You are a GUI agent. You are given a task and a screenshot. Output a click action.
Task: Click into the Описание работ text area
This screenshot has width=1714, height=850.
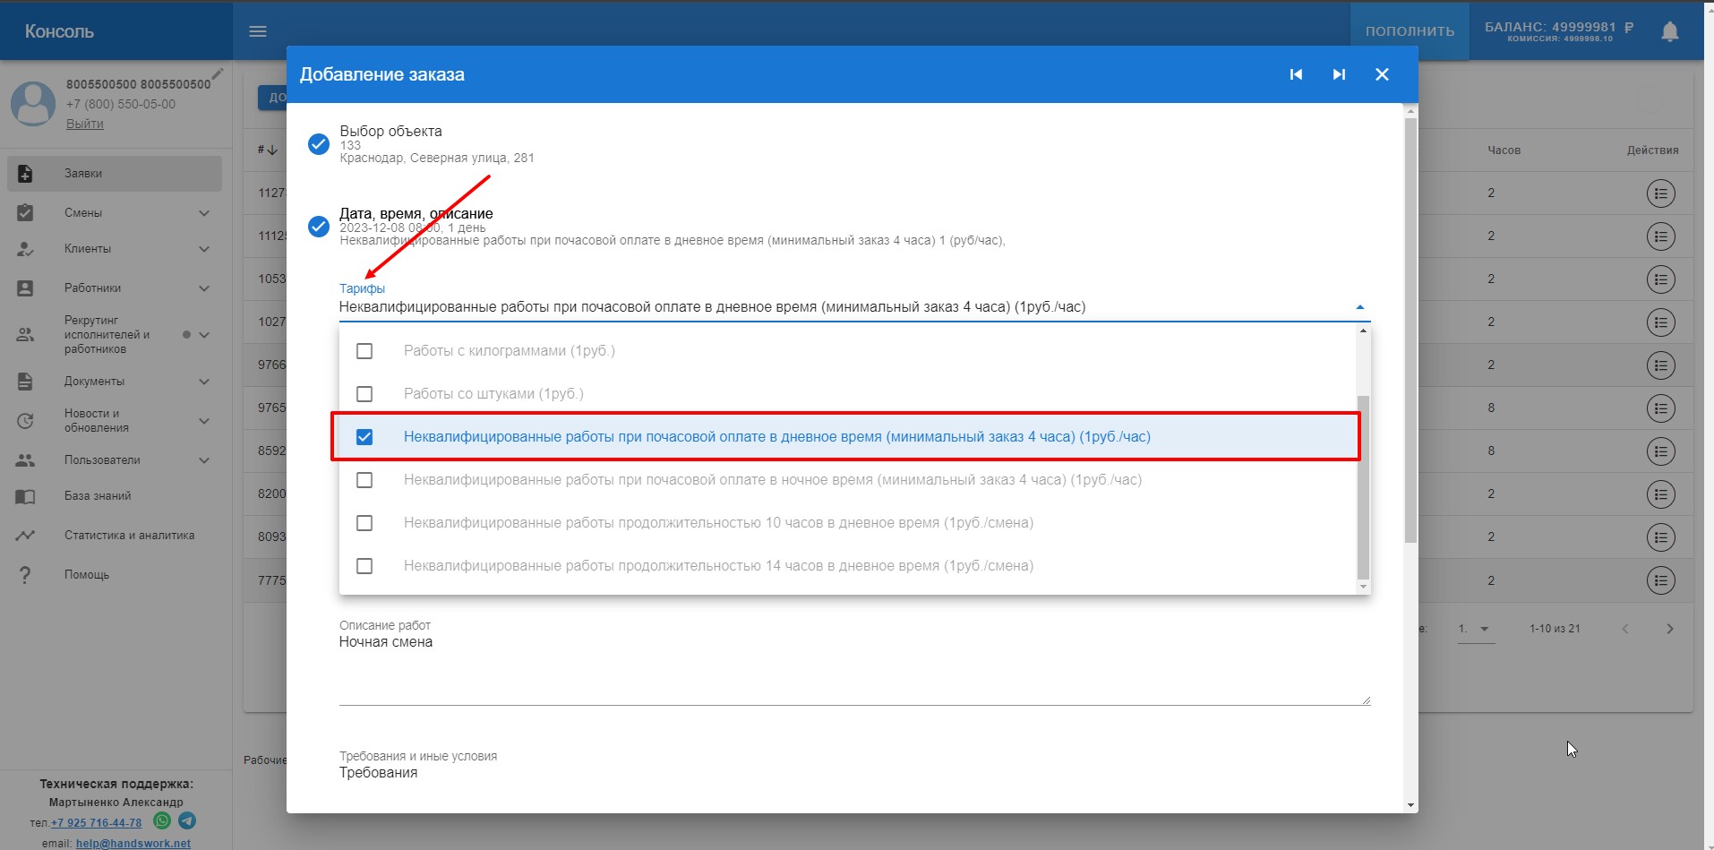854,668
